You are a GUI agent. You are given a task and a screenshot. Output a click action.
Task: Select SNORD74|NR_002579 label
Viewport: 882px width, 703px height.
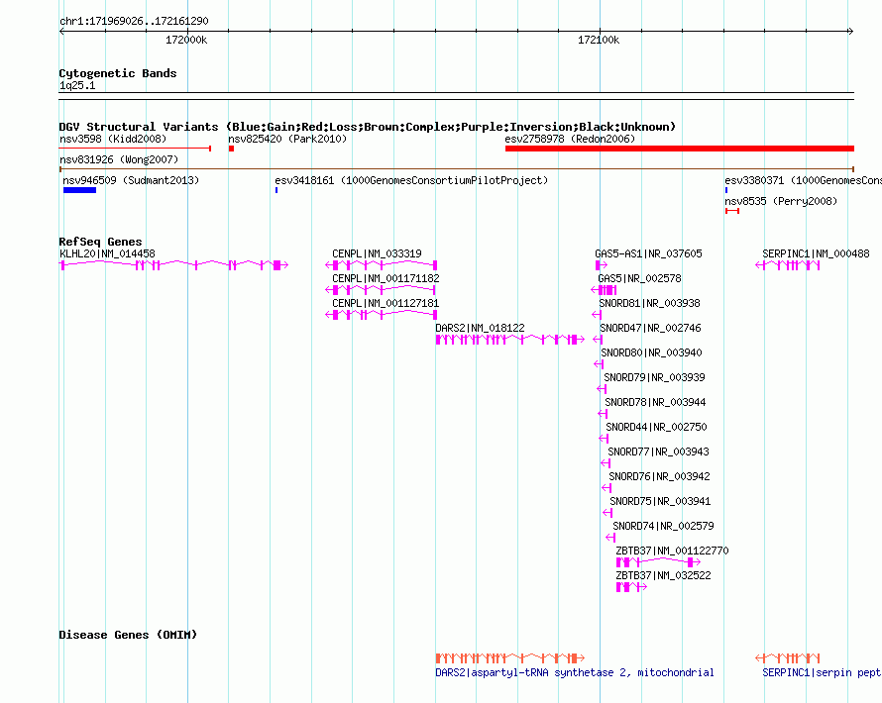[x=663, y=526]
